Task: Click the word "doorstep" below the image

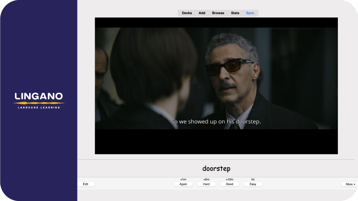Action: pos(216,168)
